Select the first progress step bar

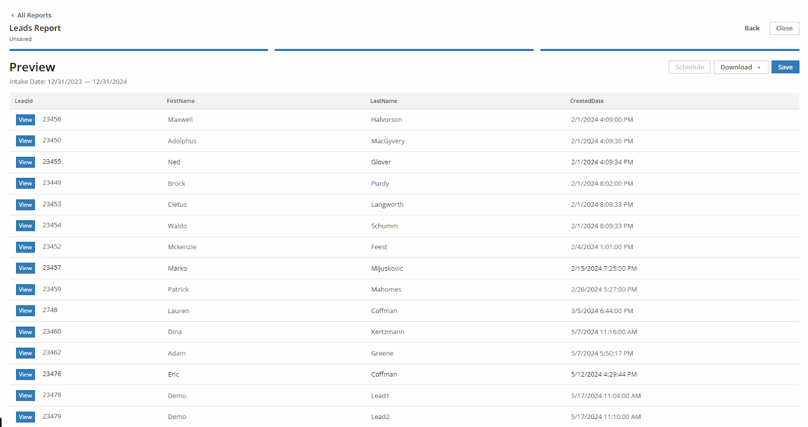(x=138, y=50)
